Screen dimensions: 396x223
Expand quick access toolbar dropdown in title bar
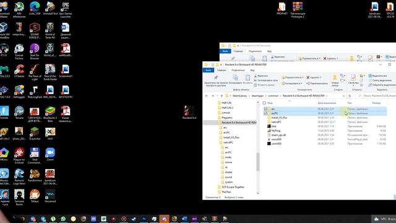click(x=221, y=64)
